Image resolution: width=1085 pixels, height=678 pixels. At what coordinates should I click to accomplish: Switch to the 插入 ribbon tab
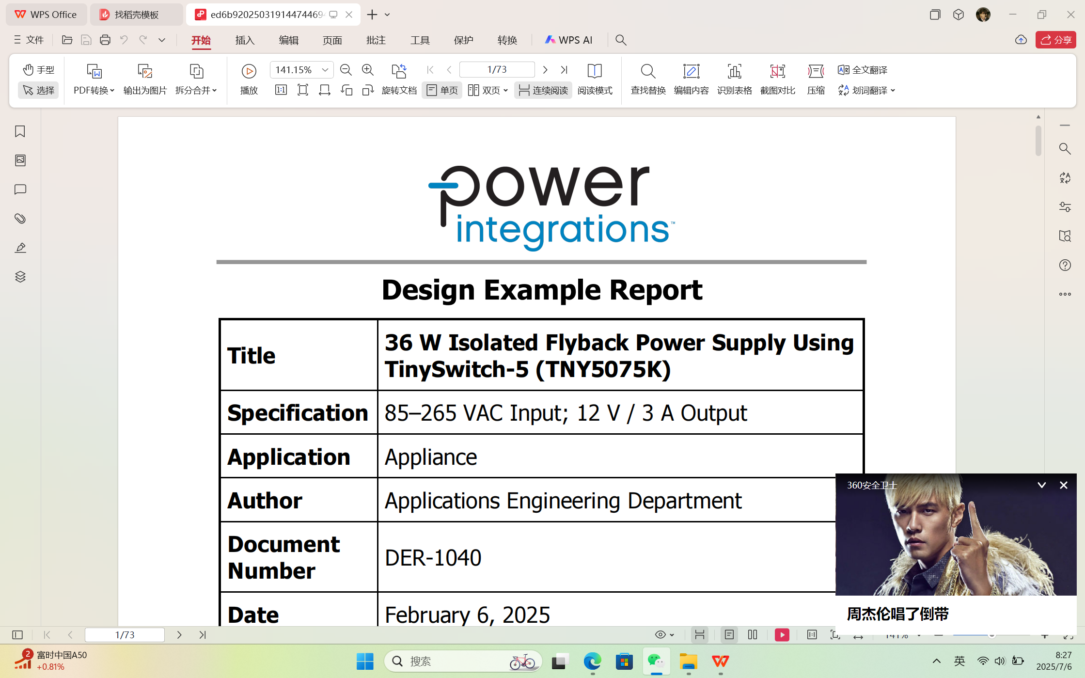coord(245,40)
